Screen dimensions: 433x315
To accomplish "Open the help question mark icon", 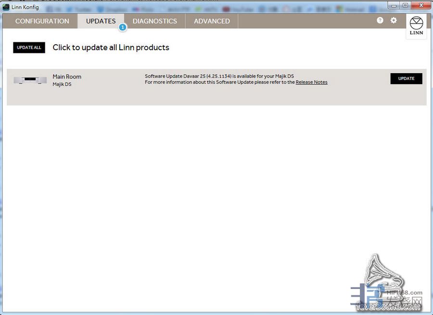I will point(380,20).
